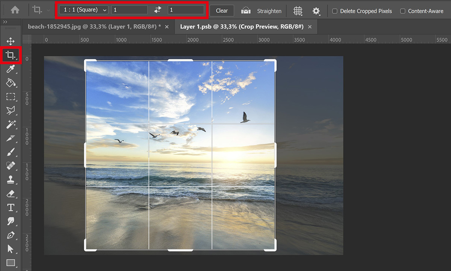The image size is (451, 271).
Task: Select the Pen tool
Action: [11, 235]
